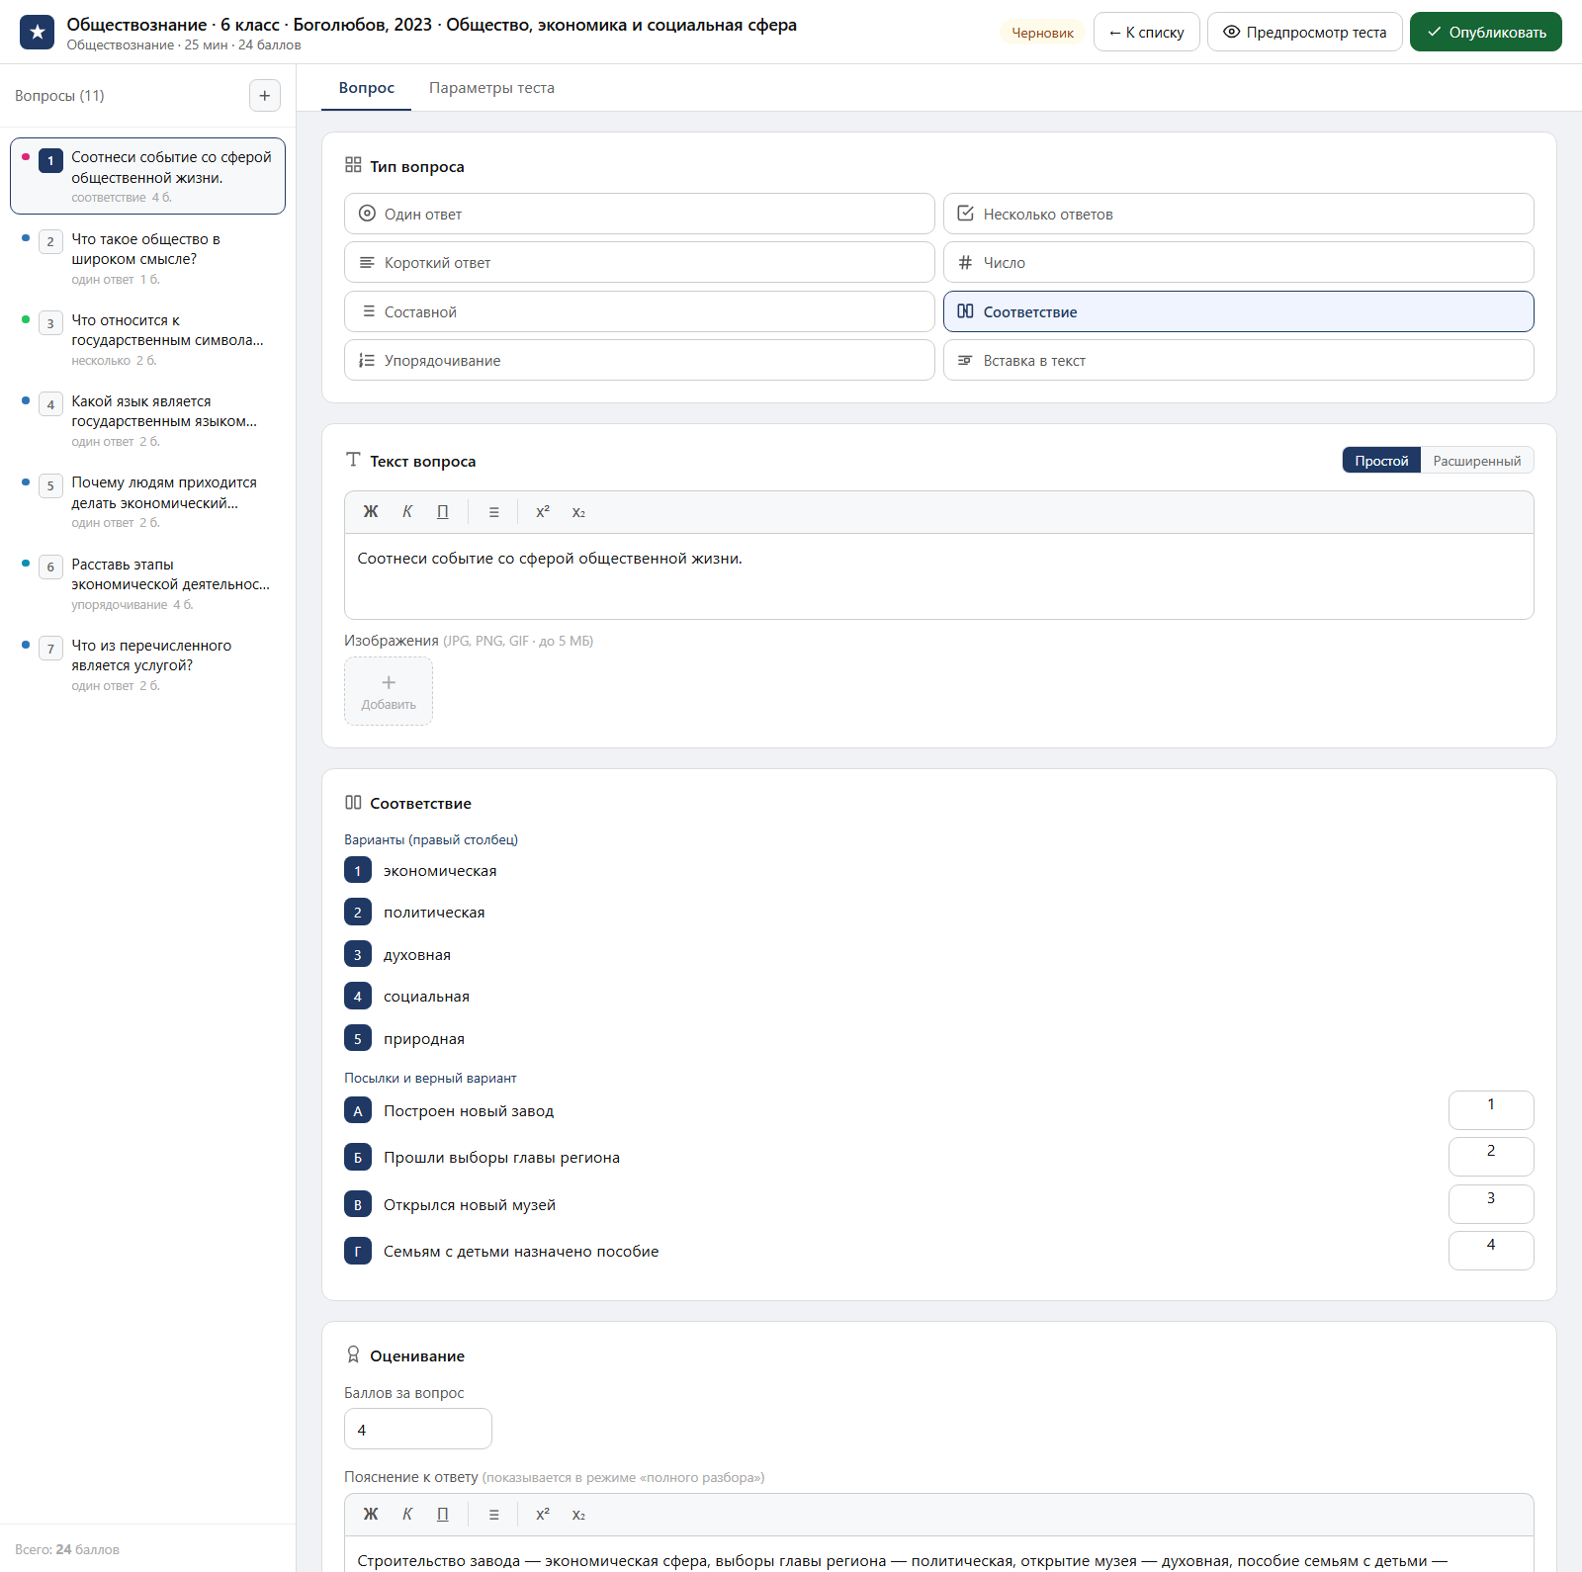Add a new question with plus icon
Image resolution: width=1582 pixels, height=1572 pixels.
pyautogui.click(x=264, y=96)
